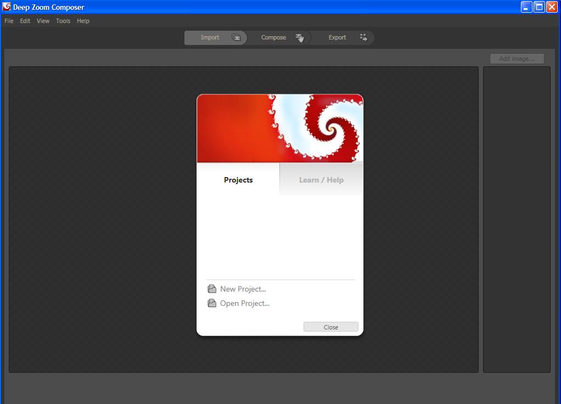Maximize the Deep Zoom Composer window
This screenshot has height=404, width=561.
[539, 7]
